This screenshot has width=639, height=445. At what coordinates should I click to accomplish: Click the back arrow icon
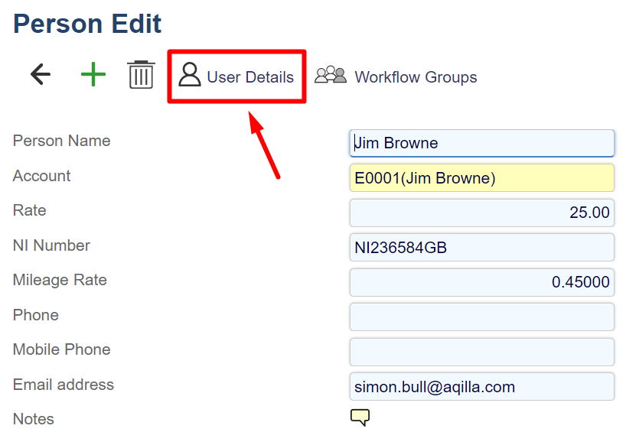(40, 75)
